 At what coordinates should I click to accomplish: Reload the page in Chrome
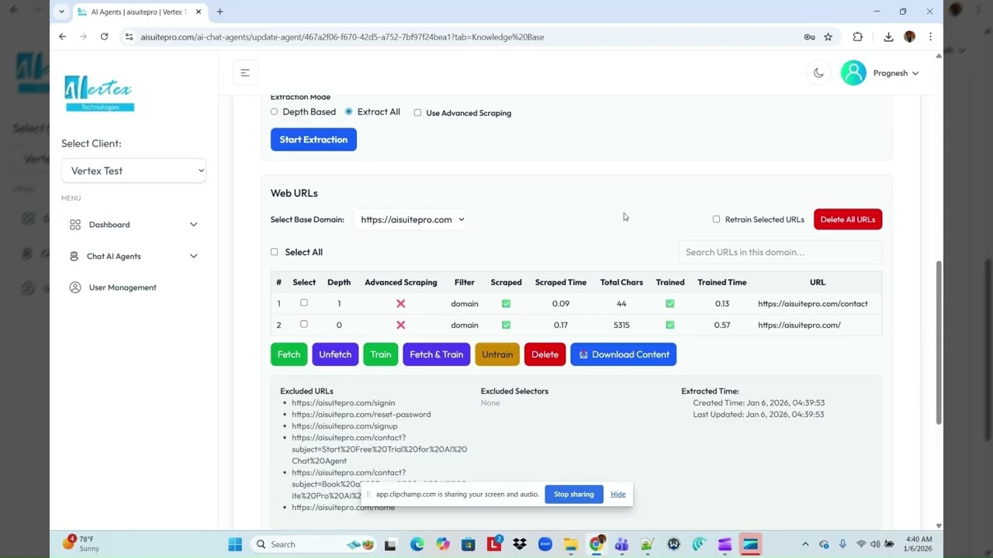104,36
